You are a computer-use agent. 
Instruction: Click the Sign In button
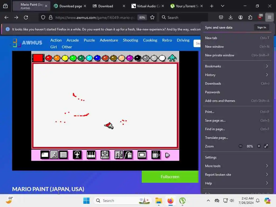click(261, 27)
